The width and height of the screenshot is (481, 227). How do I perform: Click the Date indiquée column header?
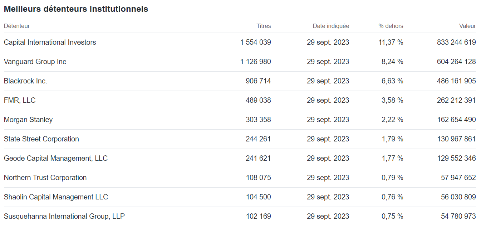(x=331, y=26)
